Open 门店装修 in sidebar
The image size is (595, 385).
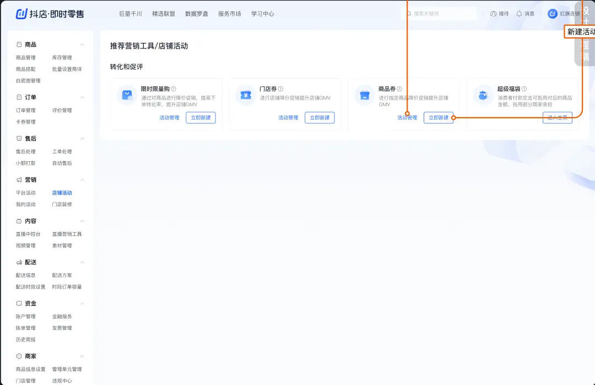pos(62,205)
